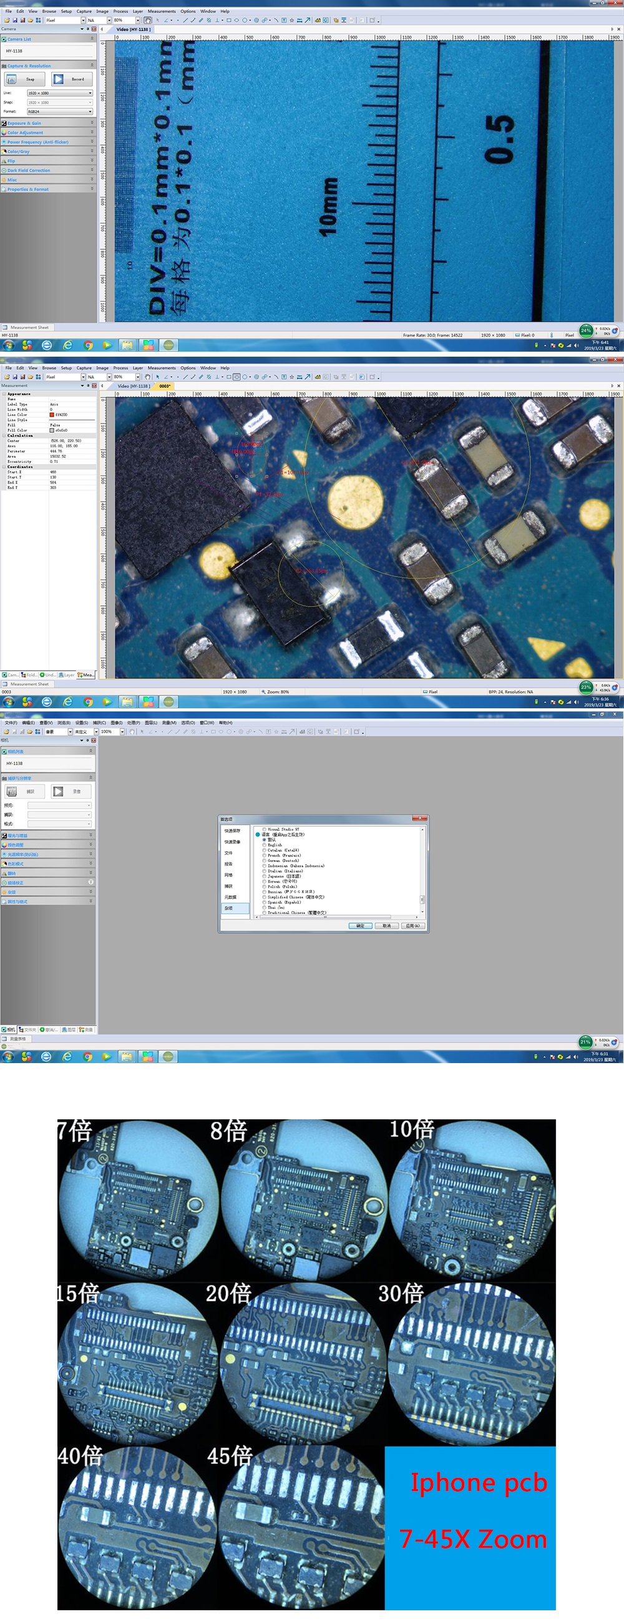Open Cam... tab below Measurement panel

coord(10,675)
